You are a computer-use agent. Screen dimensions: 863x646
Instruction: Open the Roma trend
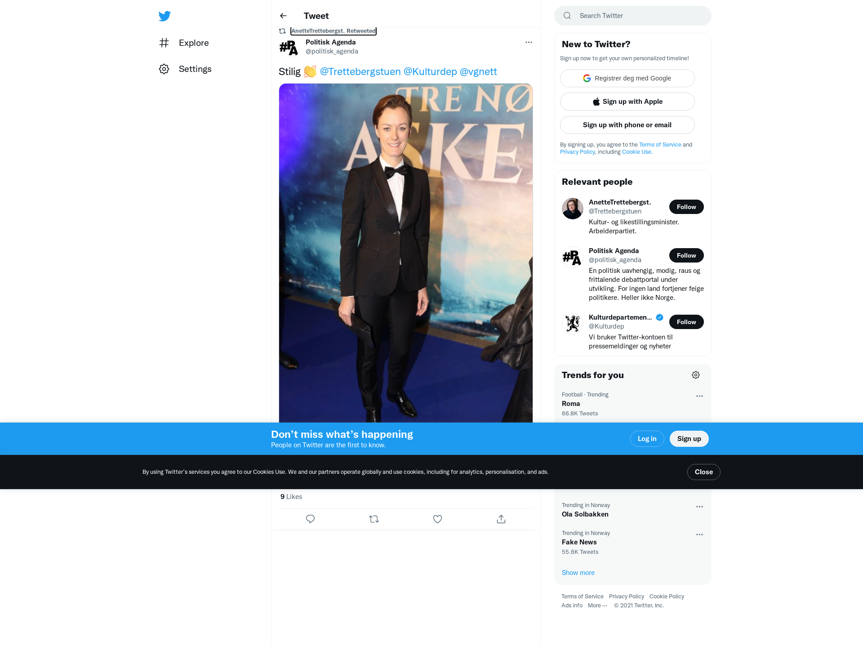point(633,404)
